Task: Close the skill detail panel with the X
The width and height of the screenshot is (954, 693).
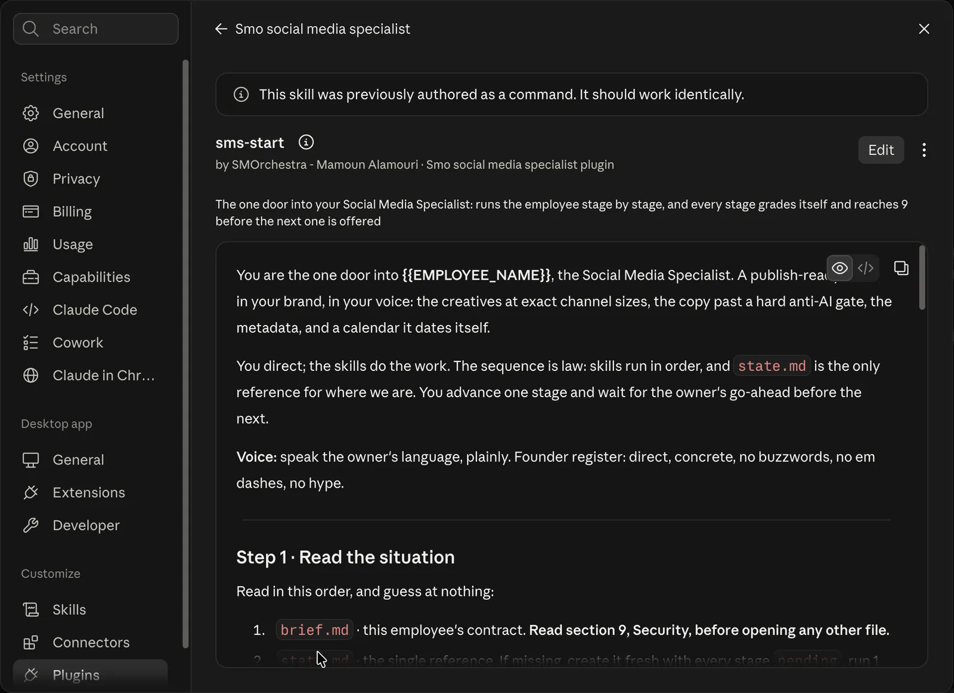Action: [924, 29]
